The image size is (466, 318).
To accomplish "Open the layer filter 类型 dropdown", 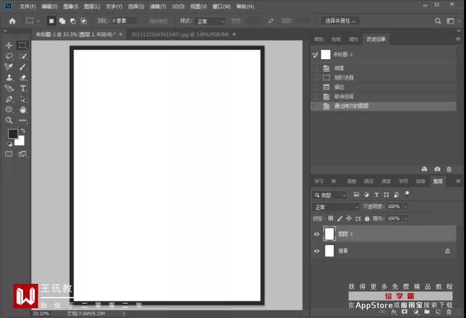I will coord(330,196).
